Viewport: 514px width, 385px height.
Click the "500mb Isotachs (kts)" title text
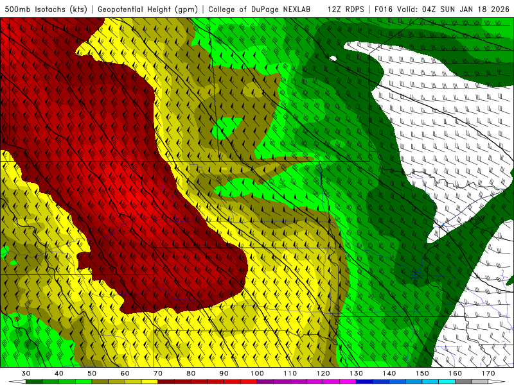coord(46,9)
